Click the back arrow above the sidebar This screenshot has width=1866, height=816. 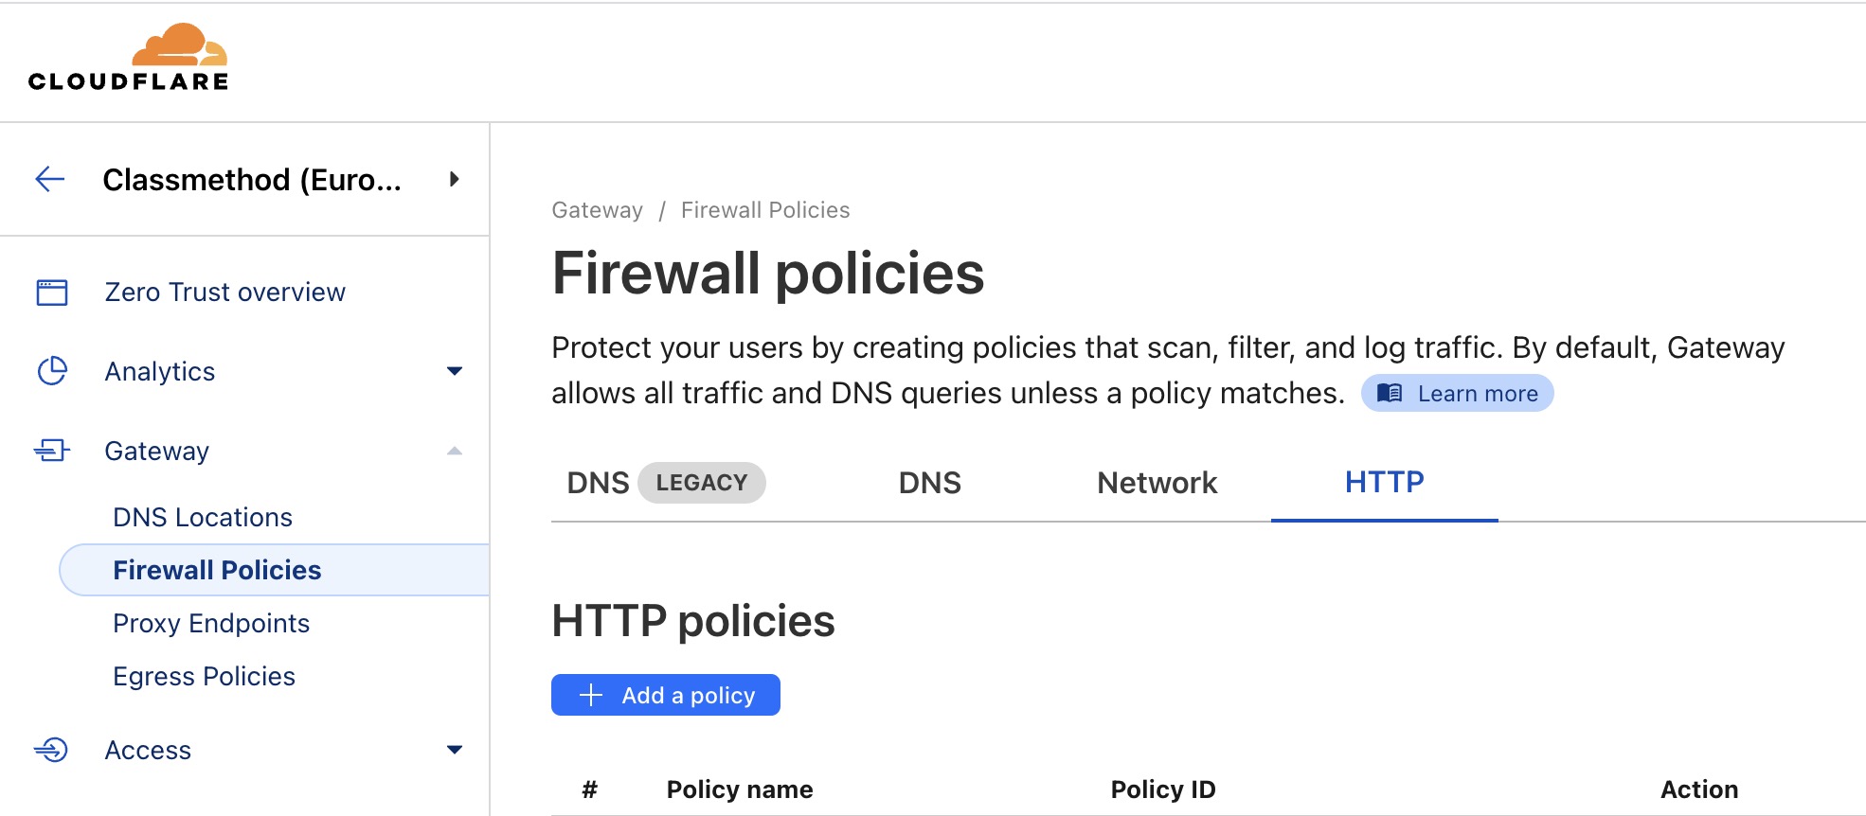[50, 180]
